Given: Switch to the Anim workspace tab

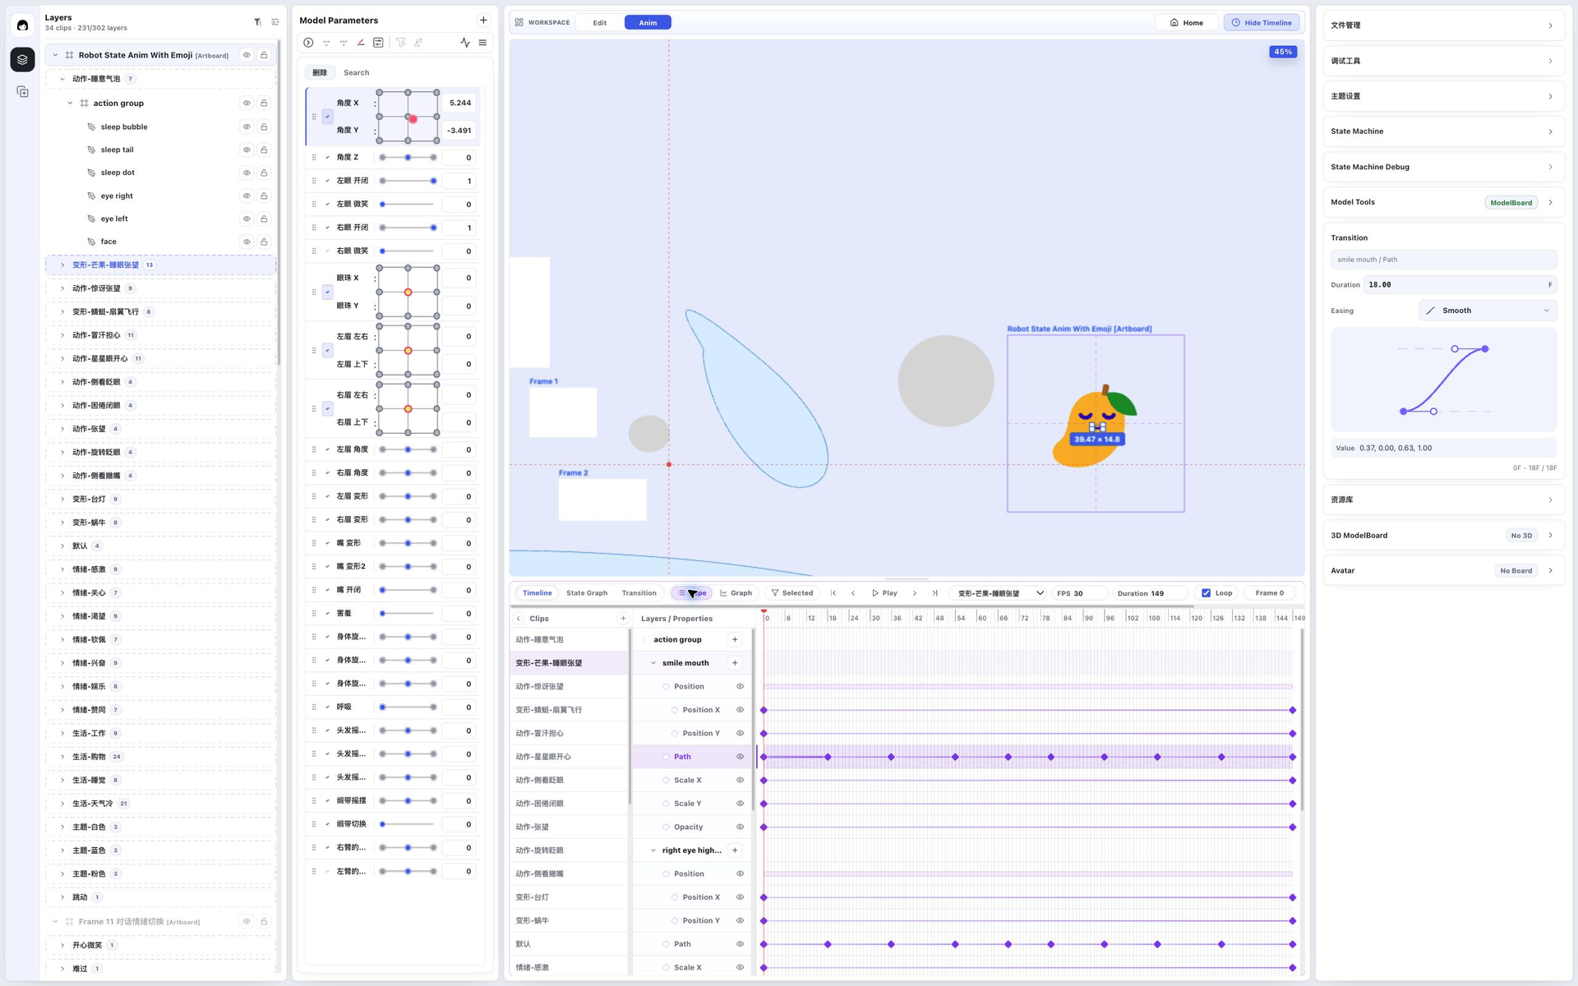Looking at the screenshot, I should click(x=648, y=23).
